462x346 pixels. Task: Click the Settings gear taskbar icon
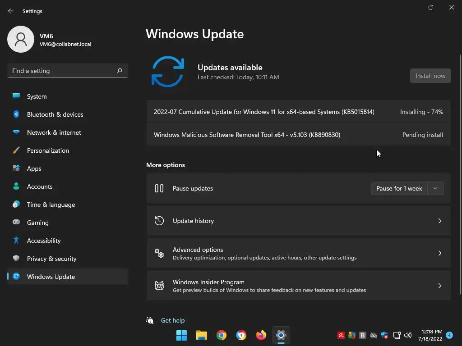(281, 335)
